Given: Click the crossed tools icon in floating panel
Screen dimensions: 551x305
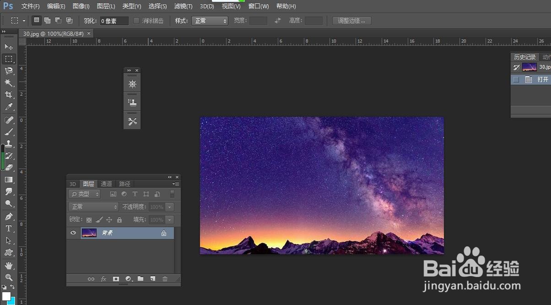Looking at the screenshot, I should (x=132, y=121).
